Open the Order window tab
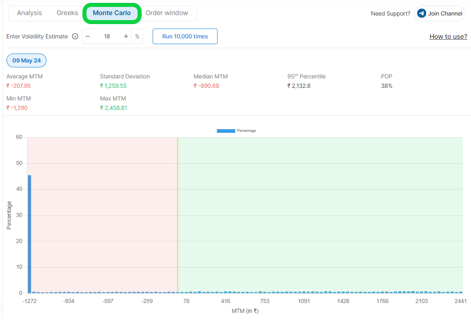This screenshot has width=471, height=321. point(167,13)
